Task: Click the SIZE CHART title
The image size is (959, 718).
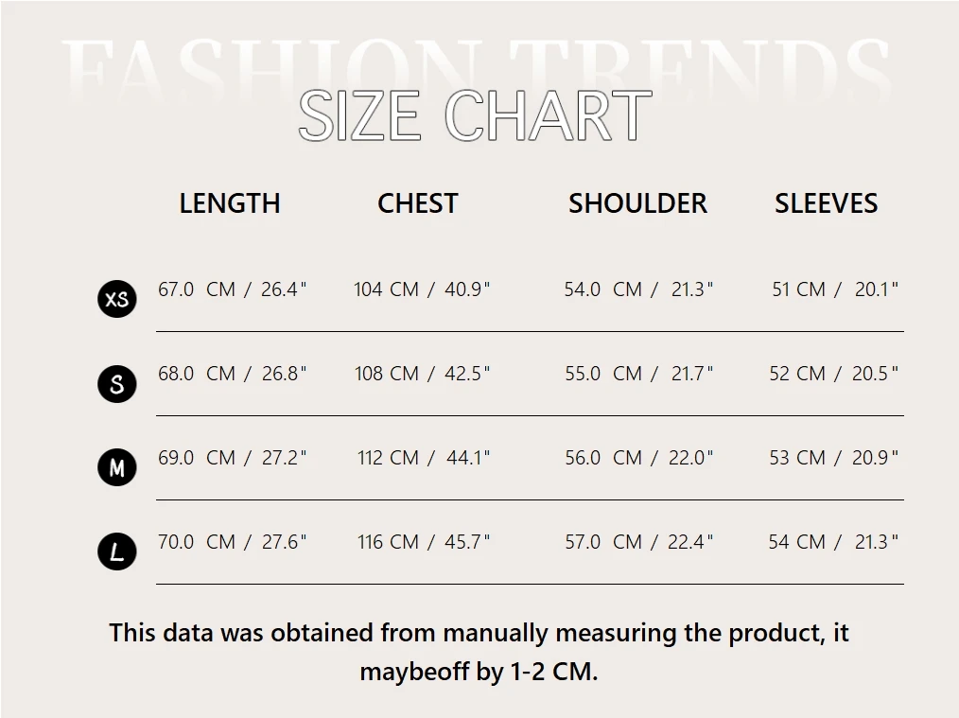Action: pyautogui.click(x=475, y=116)
